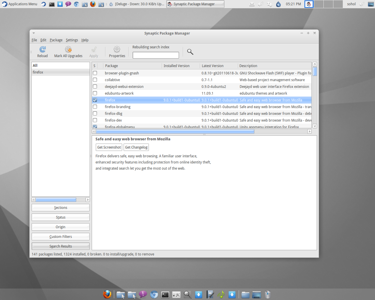Click the purple chat bubble icon in top panel
Image resolution: width=375 pixels, height=300 pixels.
tap(68, 4)
